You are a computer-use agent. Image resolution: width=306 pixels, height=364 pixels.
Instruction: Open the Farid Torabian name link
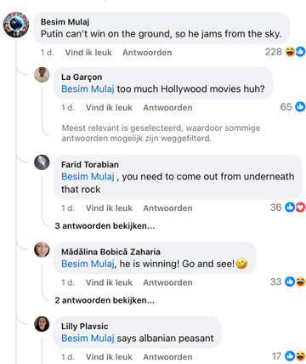pyautogui.click(x=90, y=165)
